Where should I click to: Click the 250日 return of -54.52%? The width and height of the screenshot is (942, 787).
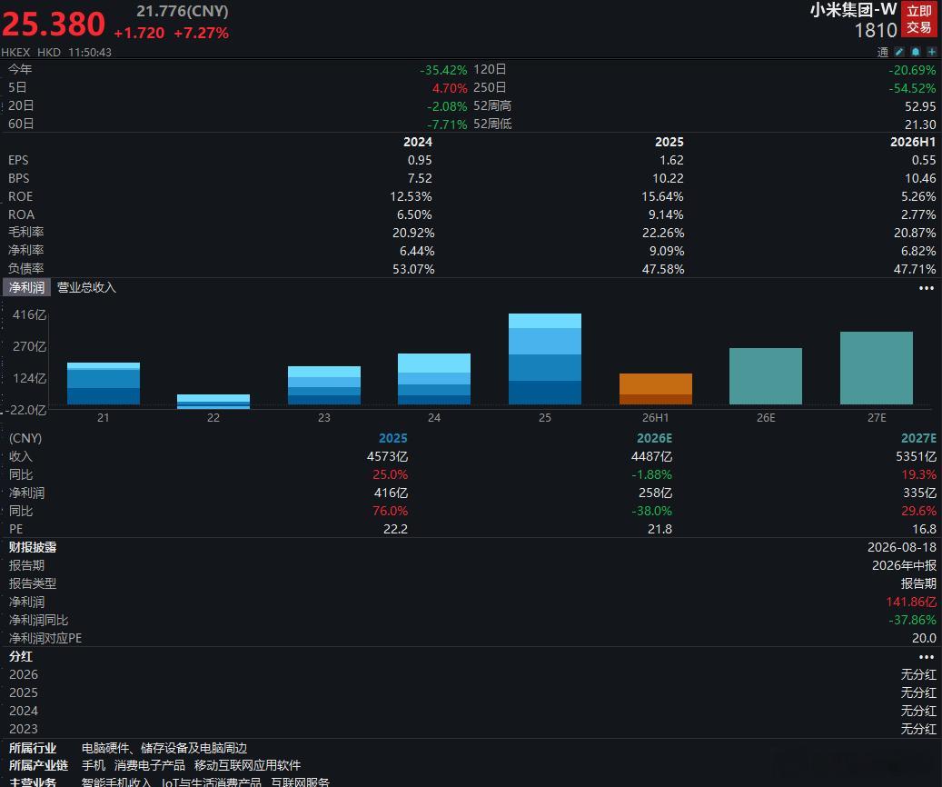pyautogui.click(x=912, y=88)
